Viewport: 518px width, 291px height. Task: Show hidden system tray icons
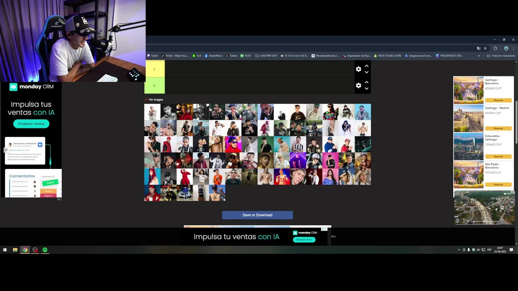pyautogui.click(x=459, y=250)
